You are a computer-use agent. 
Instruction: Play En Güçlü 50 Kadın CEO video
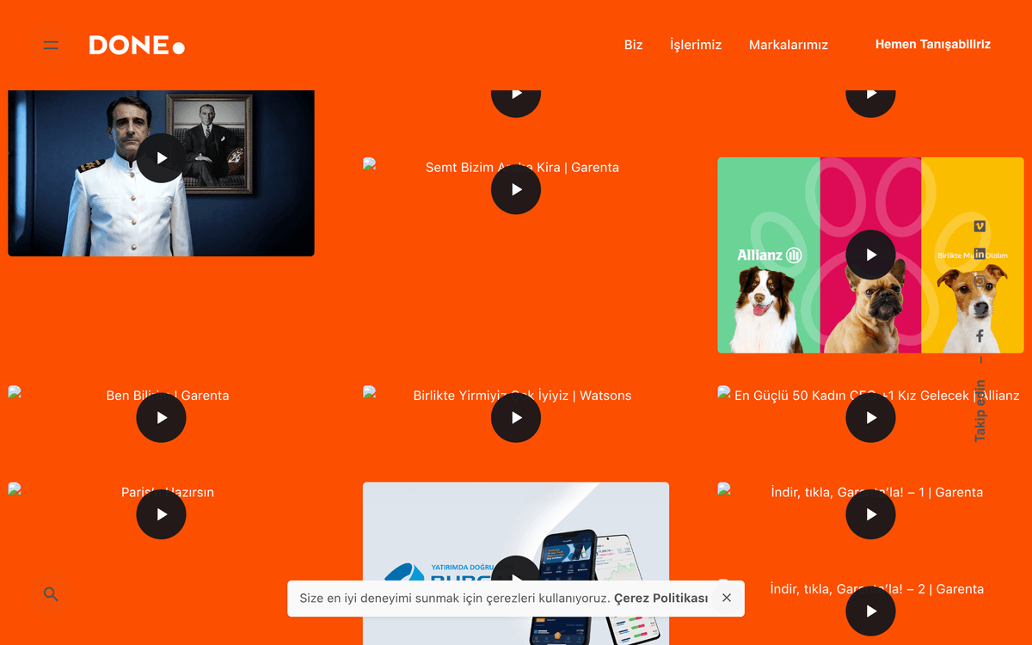tap(870, 418)
